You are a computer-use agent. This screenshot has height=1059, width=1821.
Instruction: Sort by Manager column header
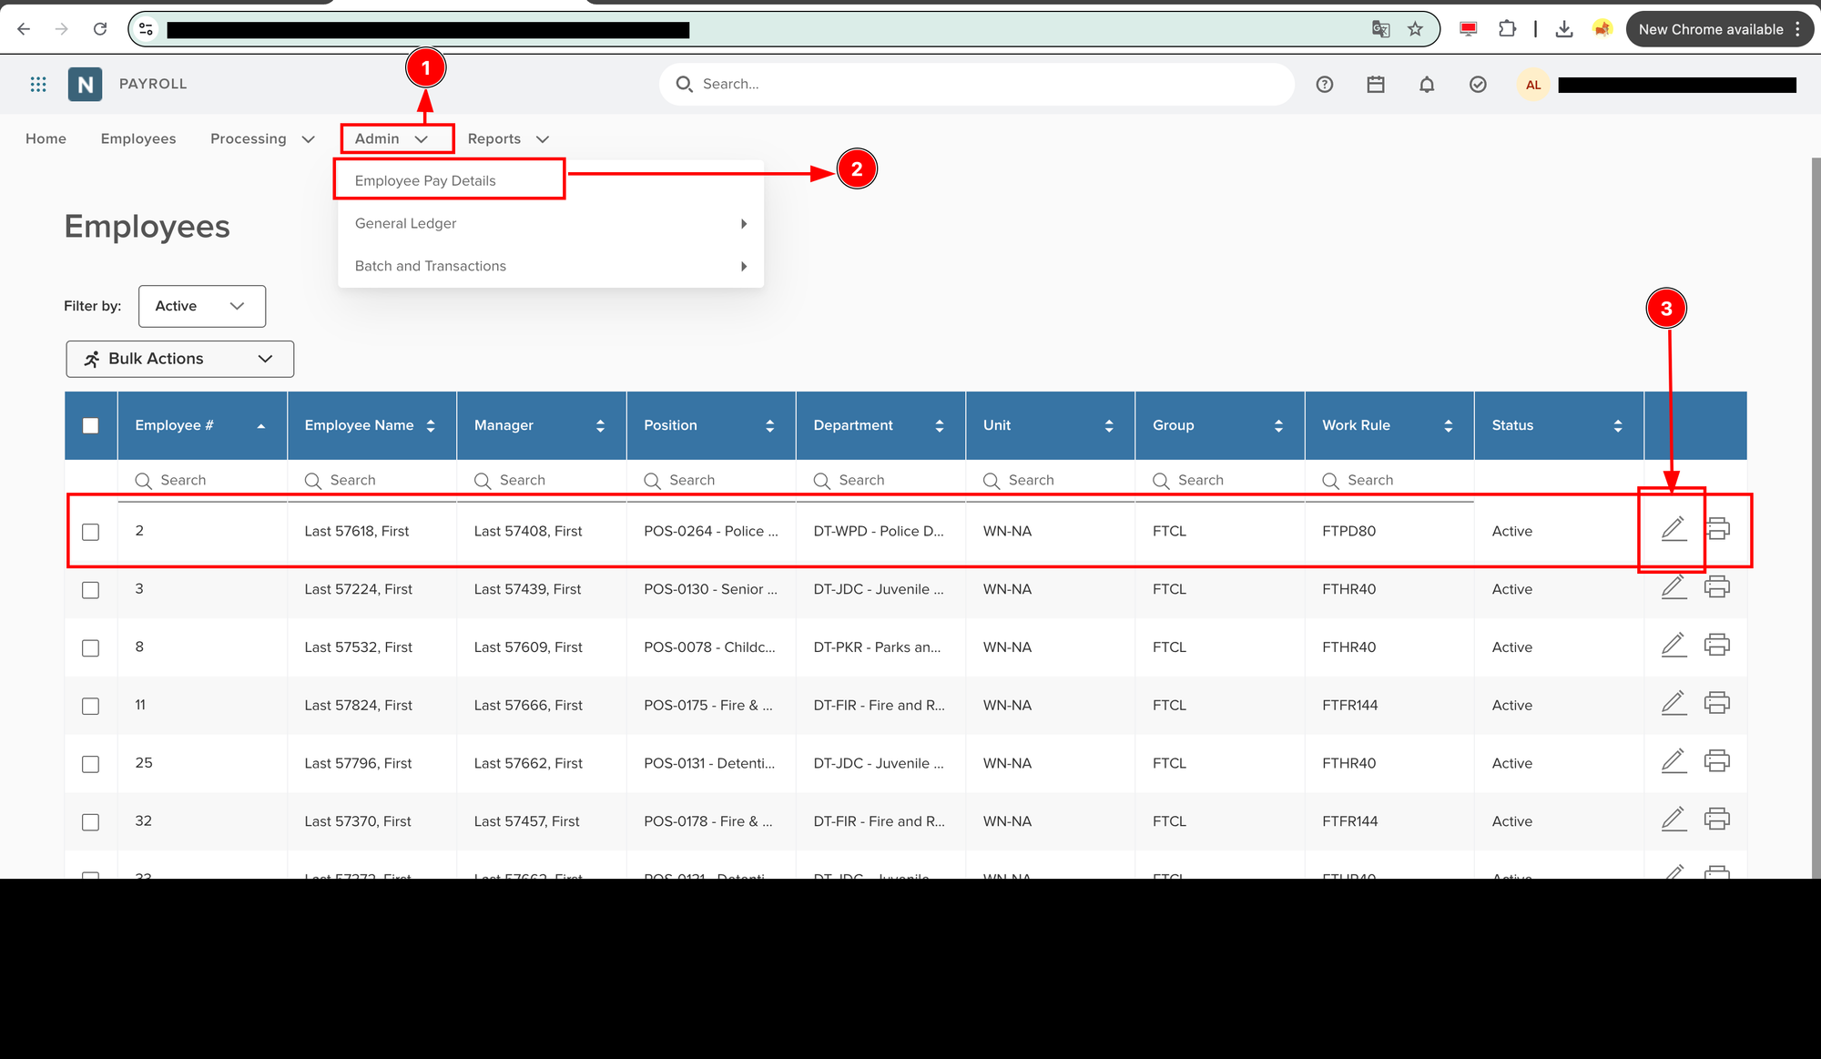(541, 425)
